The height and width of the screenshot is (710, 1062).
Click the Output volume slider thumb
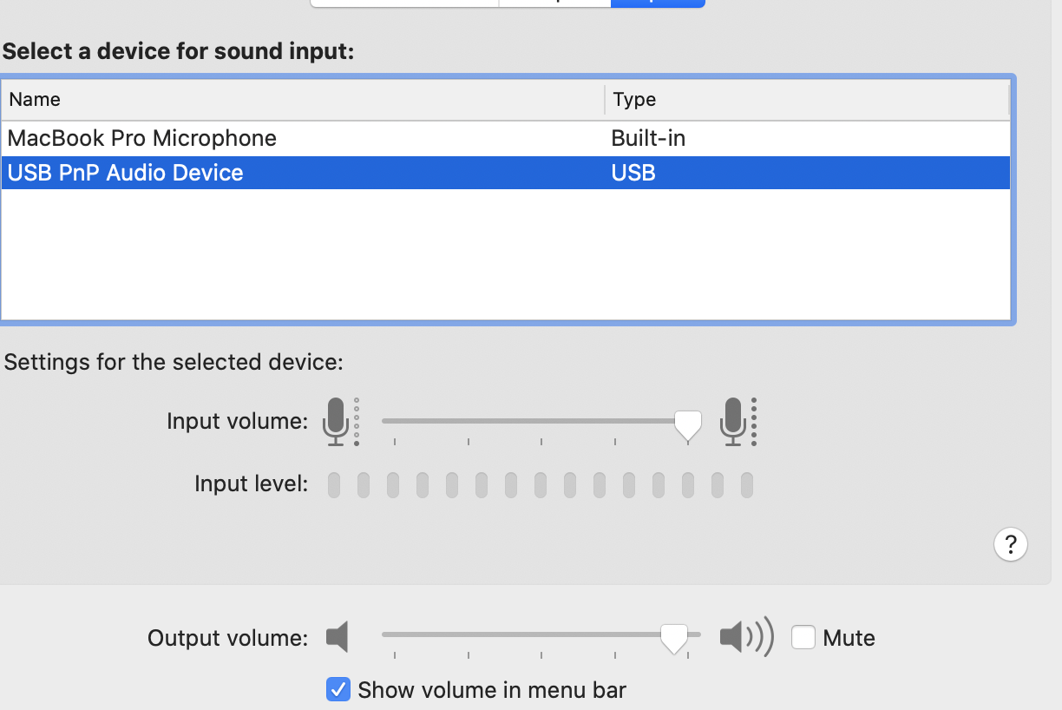(674, 638)
